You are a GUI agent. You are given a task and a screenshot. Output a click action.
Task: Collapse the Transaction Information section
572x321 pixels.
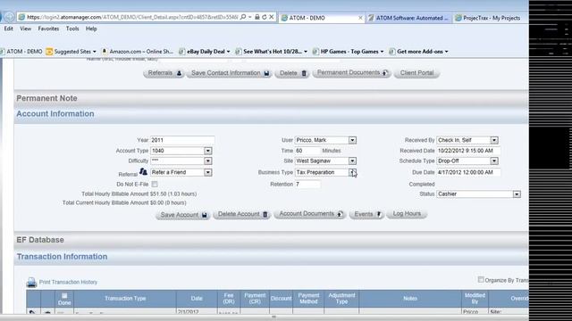click(62, 257)
